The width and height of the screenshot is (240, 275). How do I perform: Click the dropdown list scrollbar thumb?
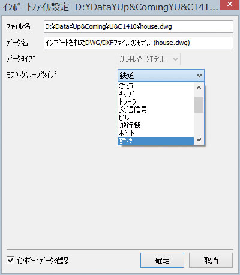point(199,104)
